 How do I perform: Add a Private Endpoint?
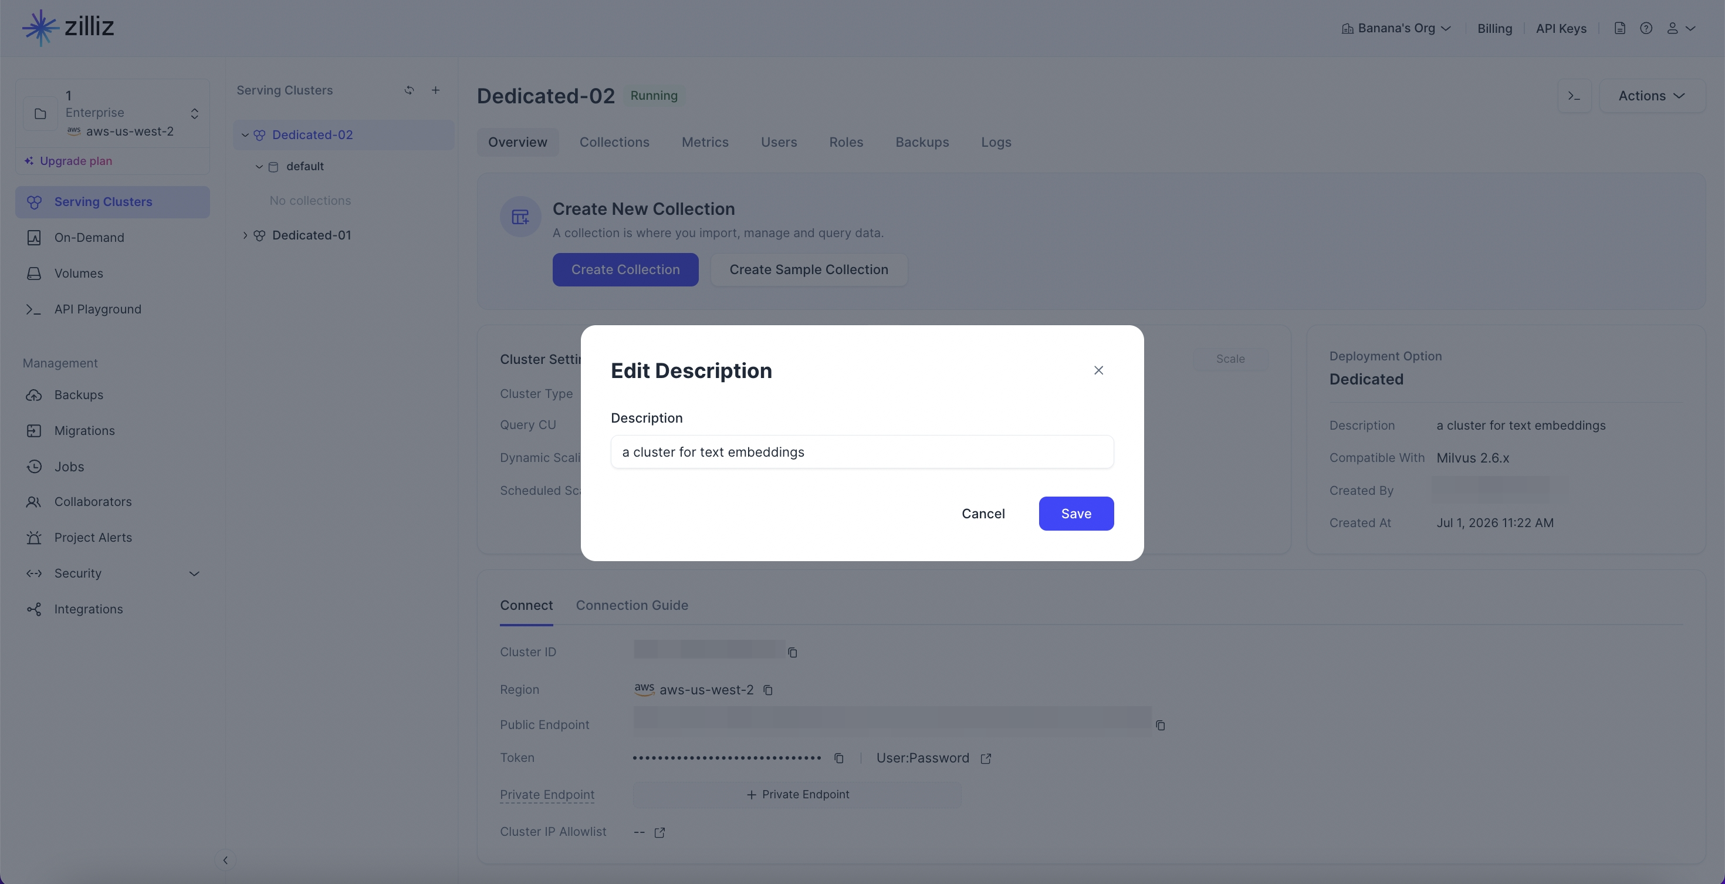pyautogui.click(x=797, y=795)
